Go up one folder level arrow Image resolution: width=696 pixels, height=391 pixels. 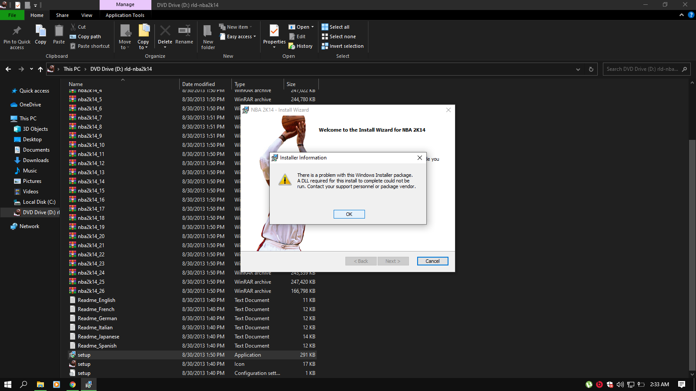[40, 69]
